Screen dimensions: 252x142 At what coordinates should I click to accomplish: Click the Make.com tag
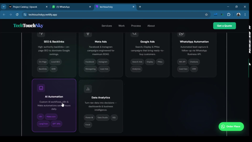51,117
